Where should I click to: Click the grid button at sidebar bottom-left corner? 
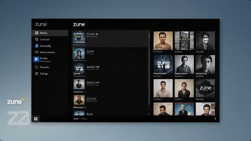click(x=36, y=119)
